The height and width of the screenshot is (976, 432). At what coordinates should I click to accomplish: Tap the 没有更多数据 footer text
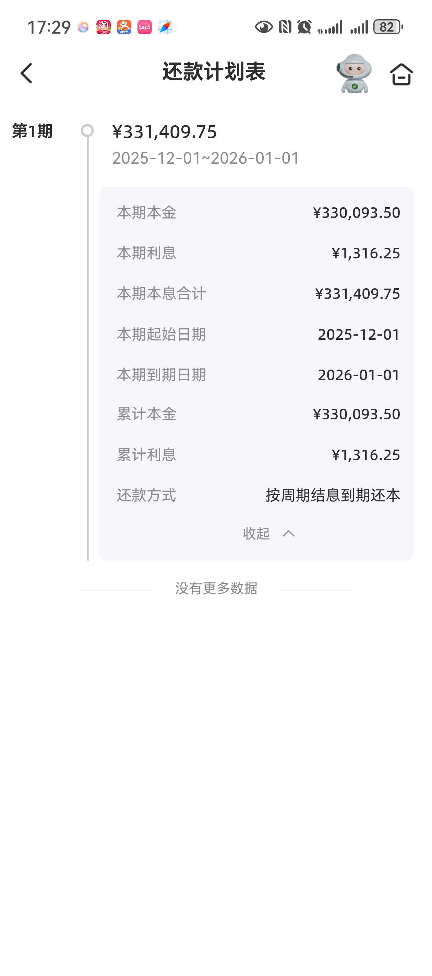pos(216,589)
